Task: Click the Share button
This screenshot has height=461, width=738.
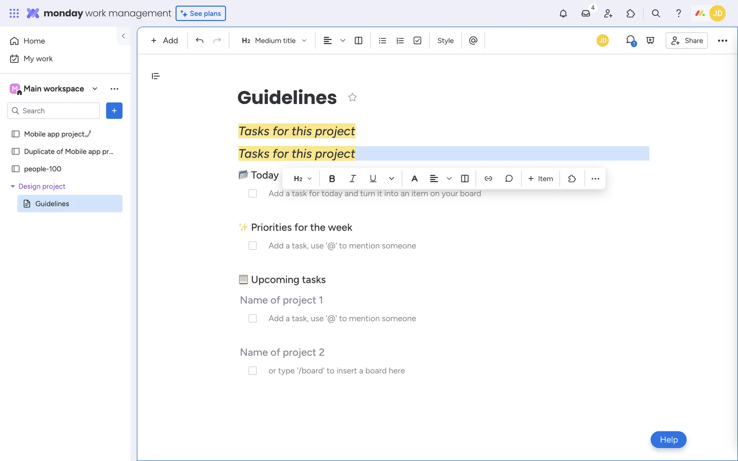Action: (x=686, y=41)
